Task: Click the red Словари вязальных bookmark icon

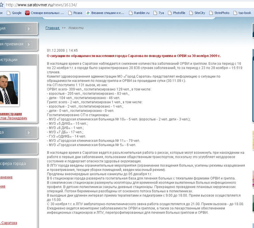Action: click(27, 13)
